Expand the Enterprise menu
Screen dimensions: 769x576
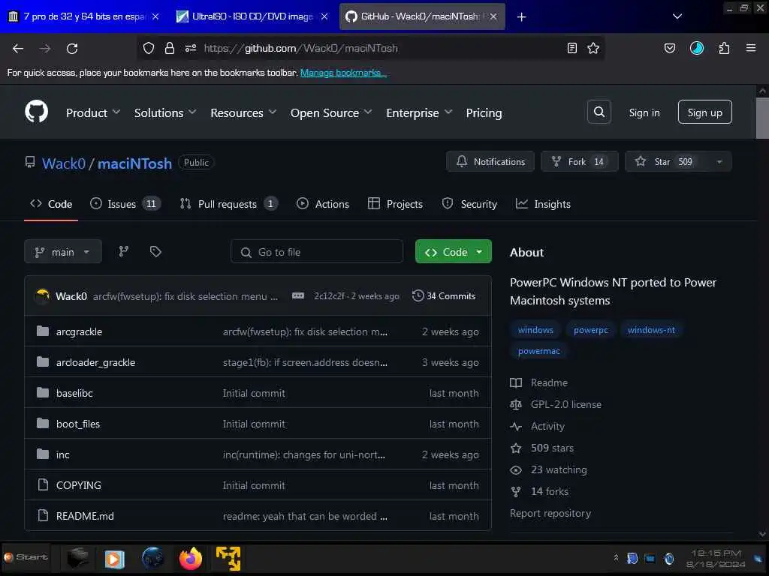click(419, 112)
